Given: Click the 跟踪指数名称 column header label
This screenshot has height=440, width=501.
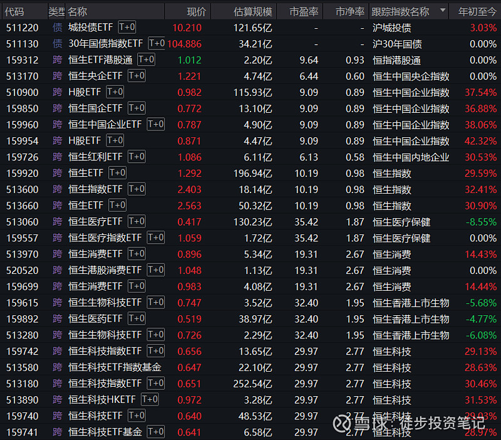Looking at the screenshot, I should click(400, 12).
